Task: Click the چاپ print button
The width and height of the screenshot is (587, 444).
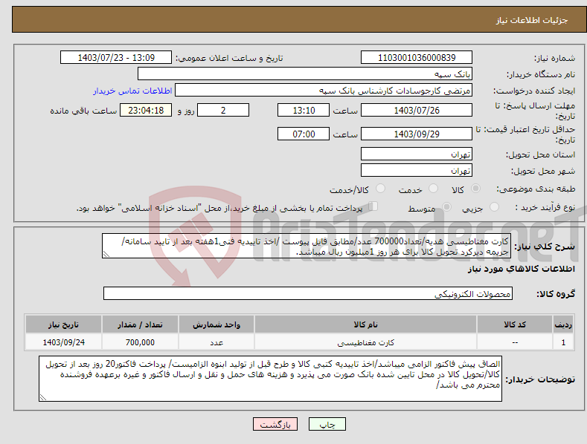Action: (327, 424)
